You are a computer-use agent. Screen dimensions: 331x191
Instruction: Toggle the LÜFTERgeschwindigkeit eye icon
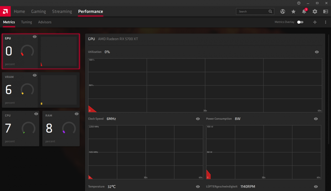click(x=316, y=187)
